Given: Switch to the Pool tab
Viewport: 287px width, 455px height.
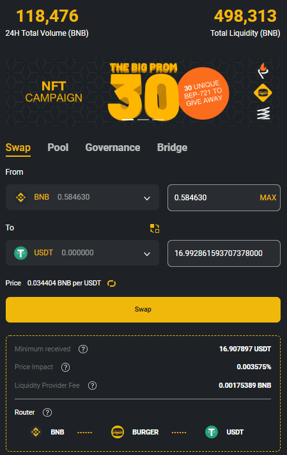Looking at the screenshot, I should [58, 148].
